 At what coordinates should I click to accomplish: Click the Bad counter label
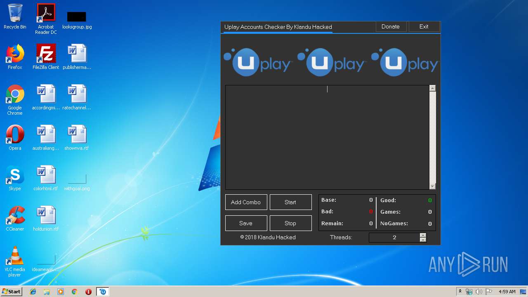coord(327,211)
